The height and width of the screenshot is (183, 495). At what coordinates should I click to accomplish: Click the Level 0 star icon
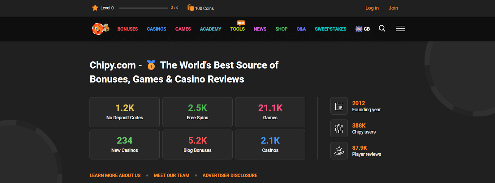point(95,8)
